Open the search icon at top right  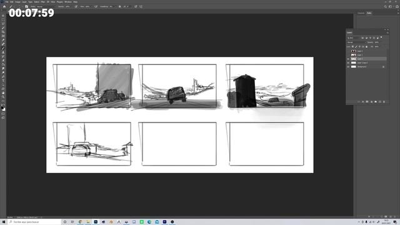coord(386,7)
